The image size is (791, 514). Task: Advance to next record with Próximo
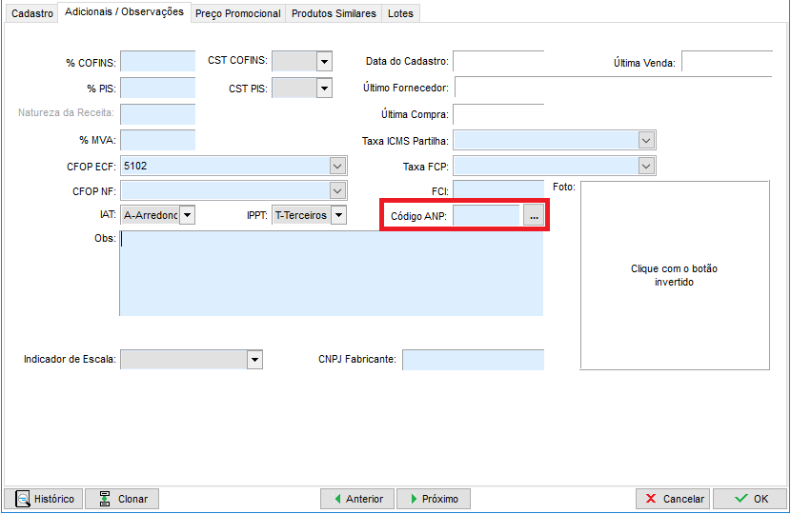pyautogui.click(x=433, y=499)
